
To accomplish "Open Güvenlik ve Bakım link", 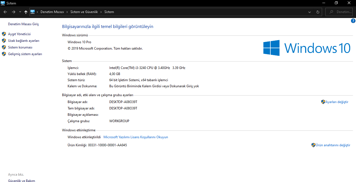I will [21, 181].
